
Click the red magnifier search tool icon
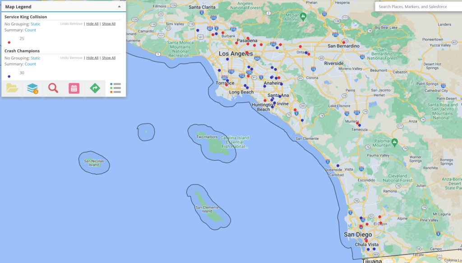53,88
